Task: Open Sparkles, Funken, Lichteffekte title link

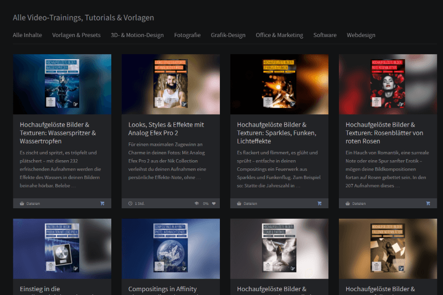Action: pyautogui.click(x=276, y=133)
